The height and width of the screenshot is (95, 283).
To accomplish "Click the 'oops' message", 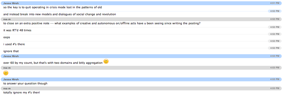I will (7, 37).
